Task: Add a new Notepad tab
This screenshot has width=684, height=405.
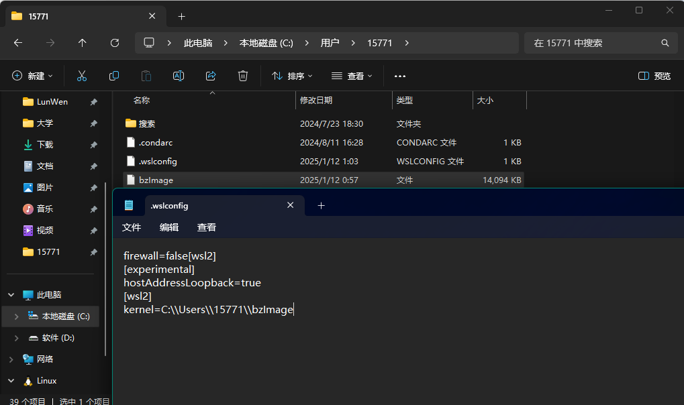Action: (x=321, y=206)
